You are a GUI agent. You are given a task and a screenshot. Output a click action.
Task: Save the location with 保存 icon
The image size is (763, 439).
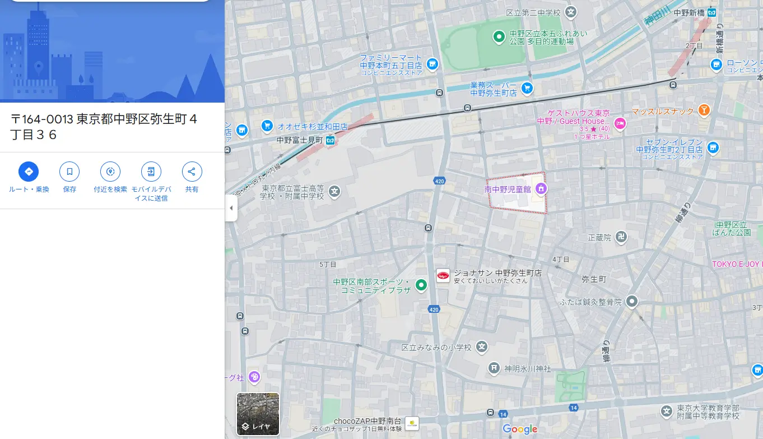pyautogui.click(x=69, y=172)
